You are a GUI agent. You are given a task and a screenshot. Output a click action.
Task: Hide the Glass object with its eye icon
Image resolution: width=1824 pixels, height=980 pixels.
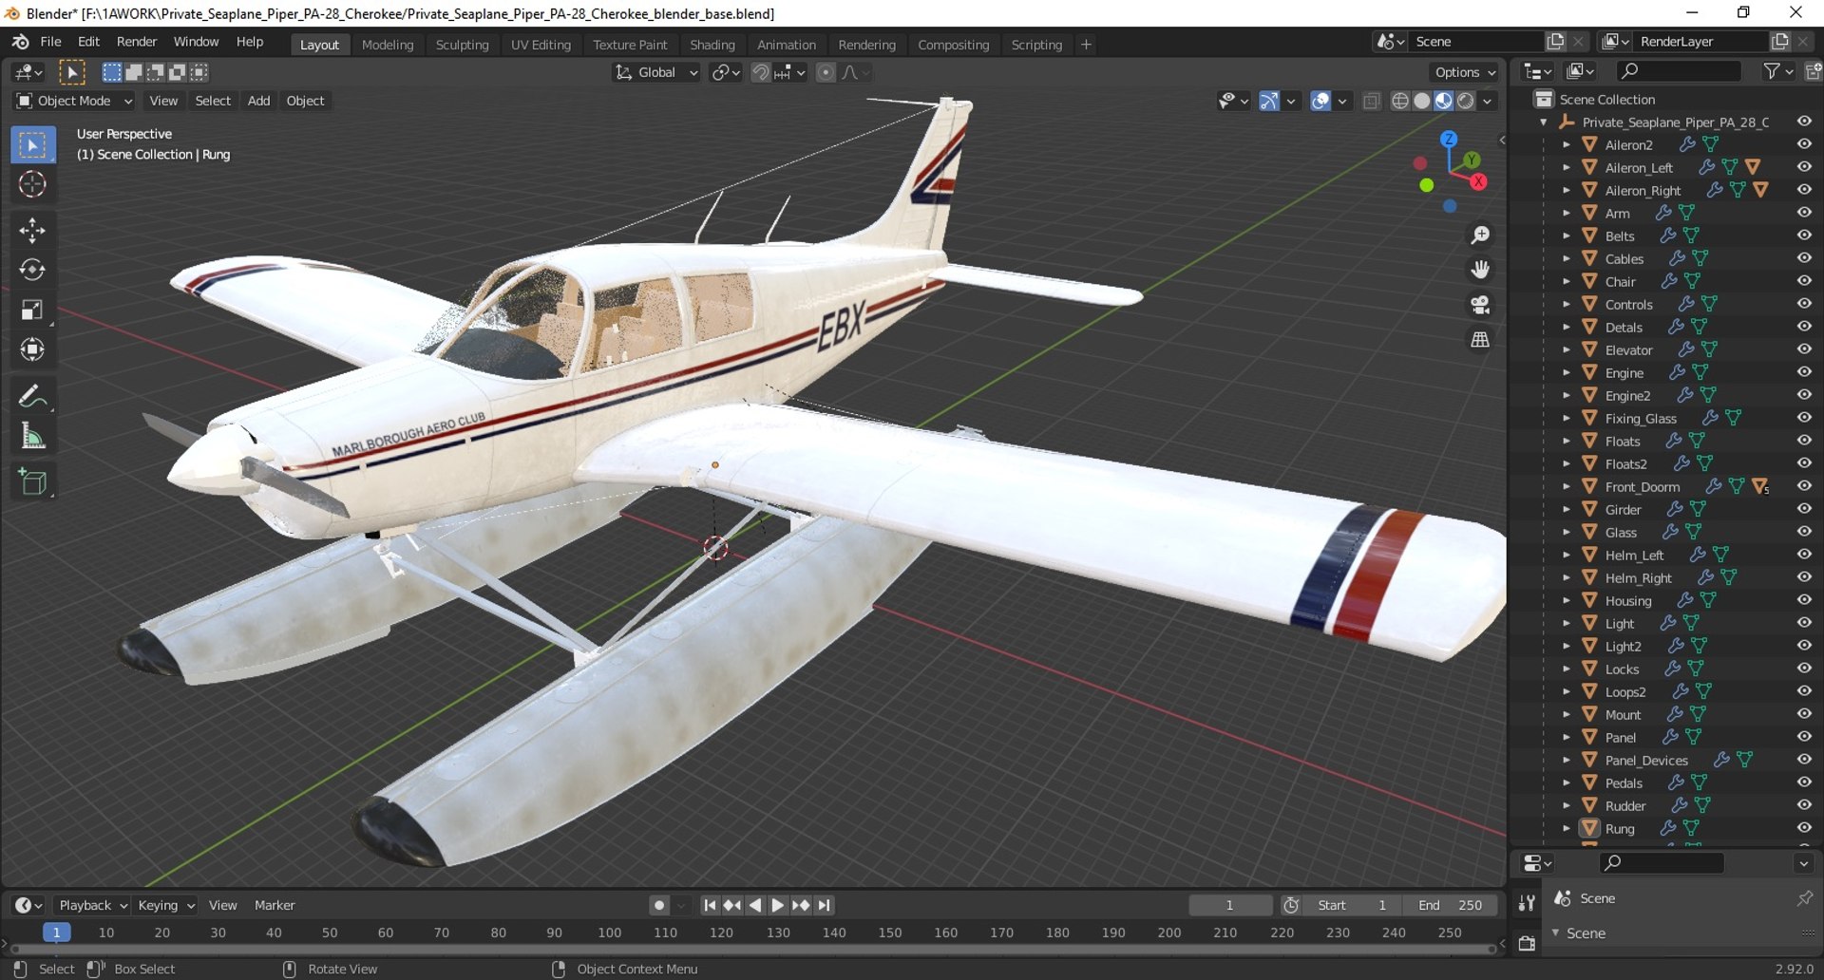click(x=1804, y=532)
